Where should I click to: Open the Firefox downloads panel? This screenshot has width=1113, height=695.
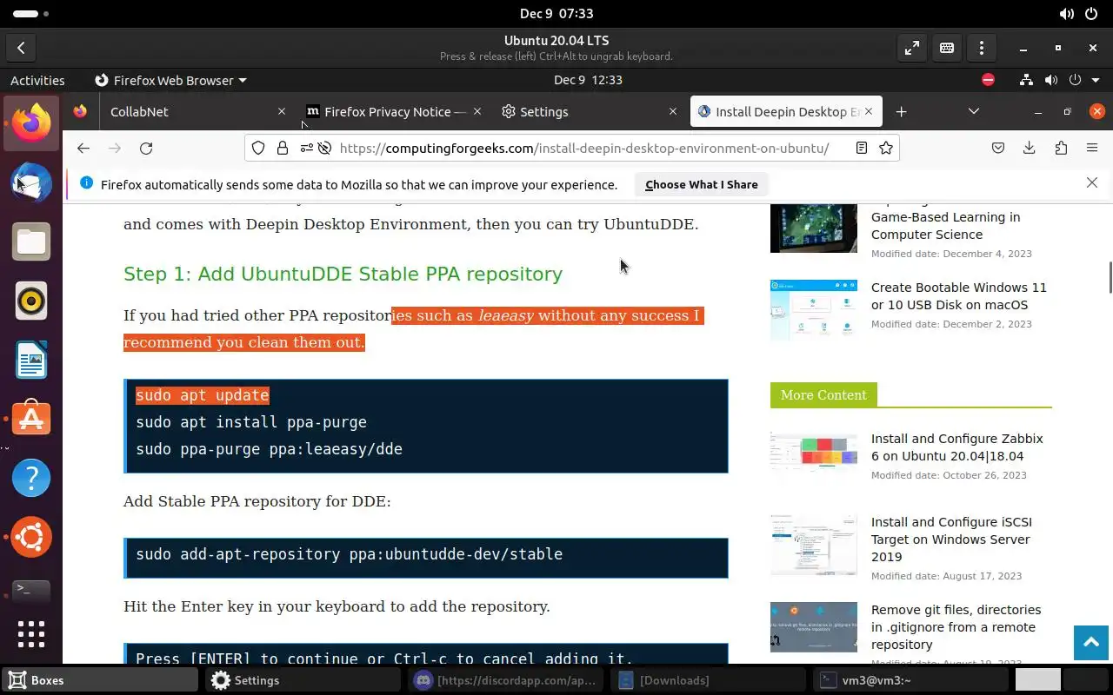pyautogui.click(x=1030, y=148)
